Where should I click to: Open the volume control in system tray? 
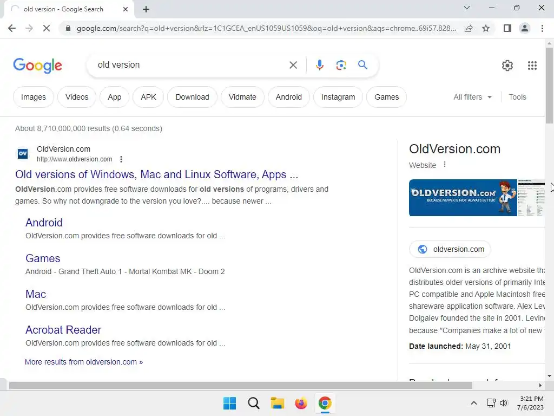click(504, 403)
